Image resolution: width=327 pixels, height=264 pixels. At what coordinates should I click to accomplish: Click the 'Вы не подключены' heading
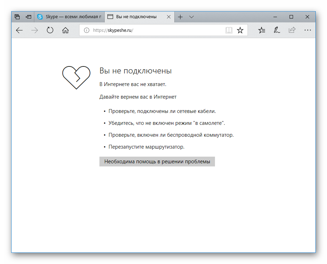(x=135, y=71)
